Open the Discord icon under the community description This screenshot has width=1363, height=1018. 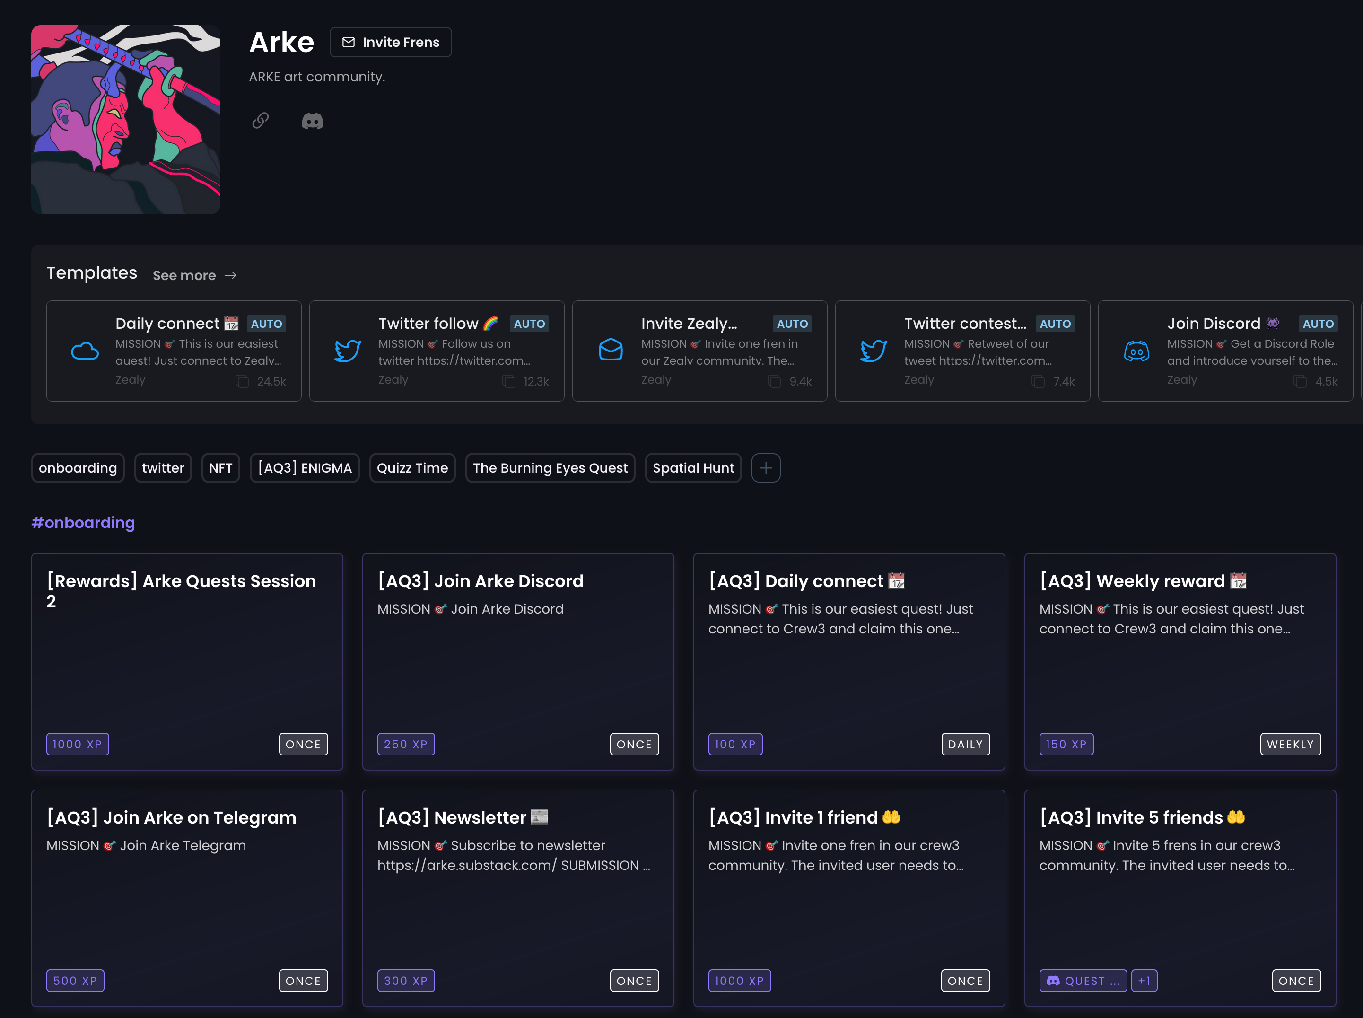tap(312, 121)
